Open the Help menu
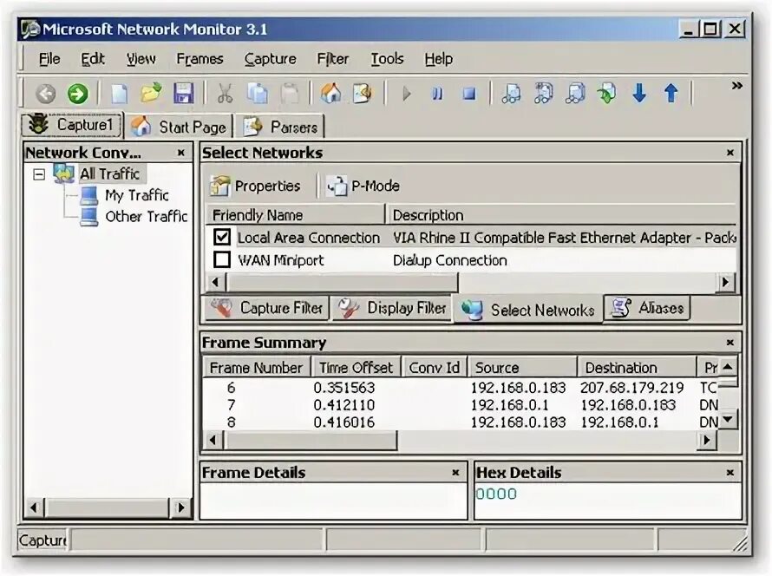Screen dimensions: 772x576 coord(439,59)
